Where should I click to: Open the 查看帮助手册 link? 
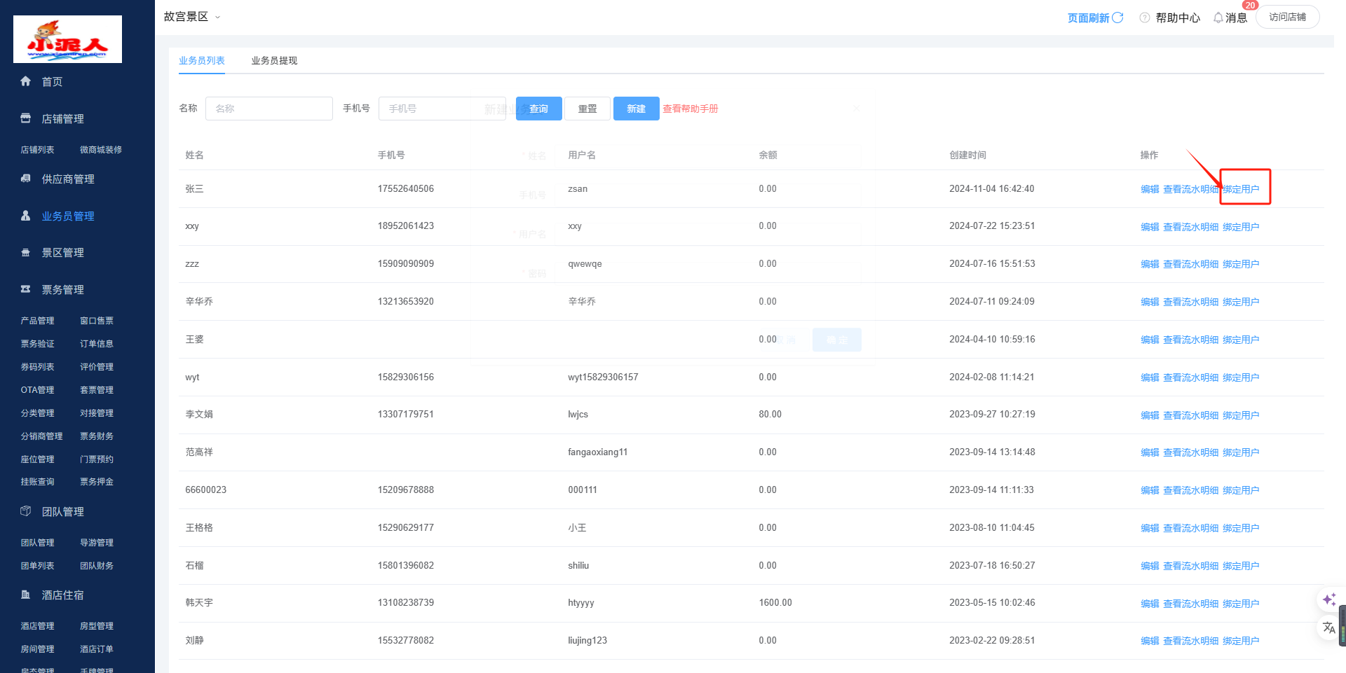[690, 109]
